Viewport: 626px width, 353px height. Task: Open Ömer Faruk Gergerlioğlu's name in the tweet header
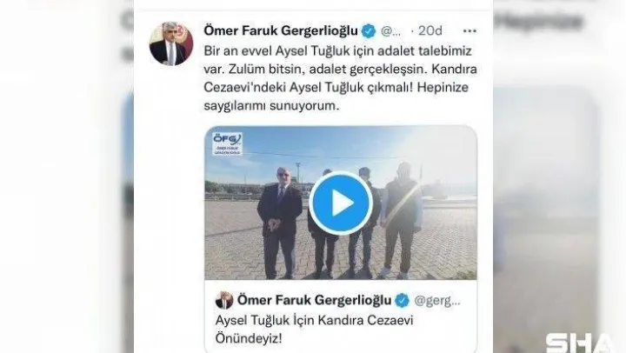coord(281,30)
